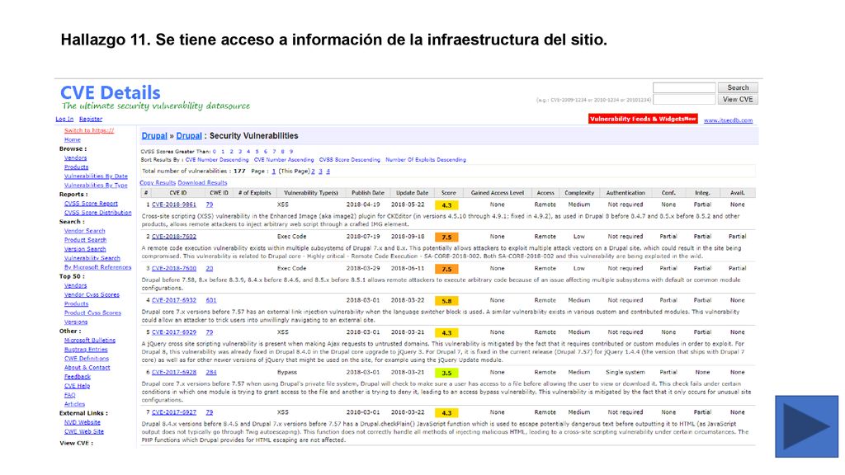Sort by CVE Number Descending
This screenshot has width=845, height=475.
[x=217, y=160]
